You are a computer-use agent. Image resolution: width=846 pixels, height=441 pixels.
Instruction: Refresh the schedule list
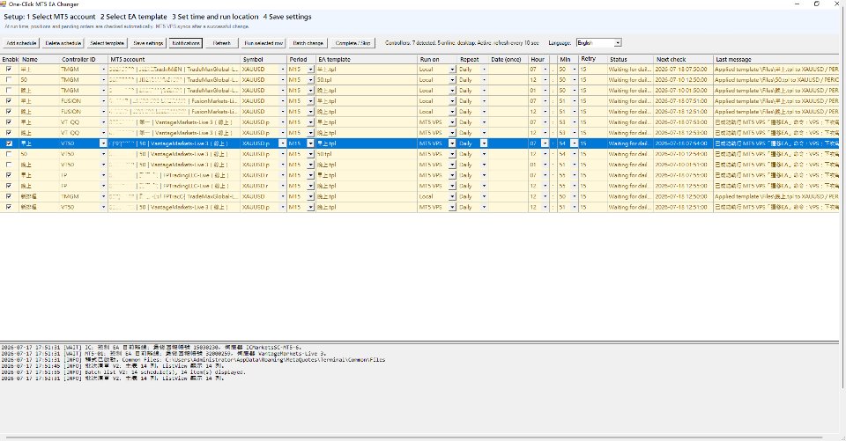coord(222,43)
